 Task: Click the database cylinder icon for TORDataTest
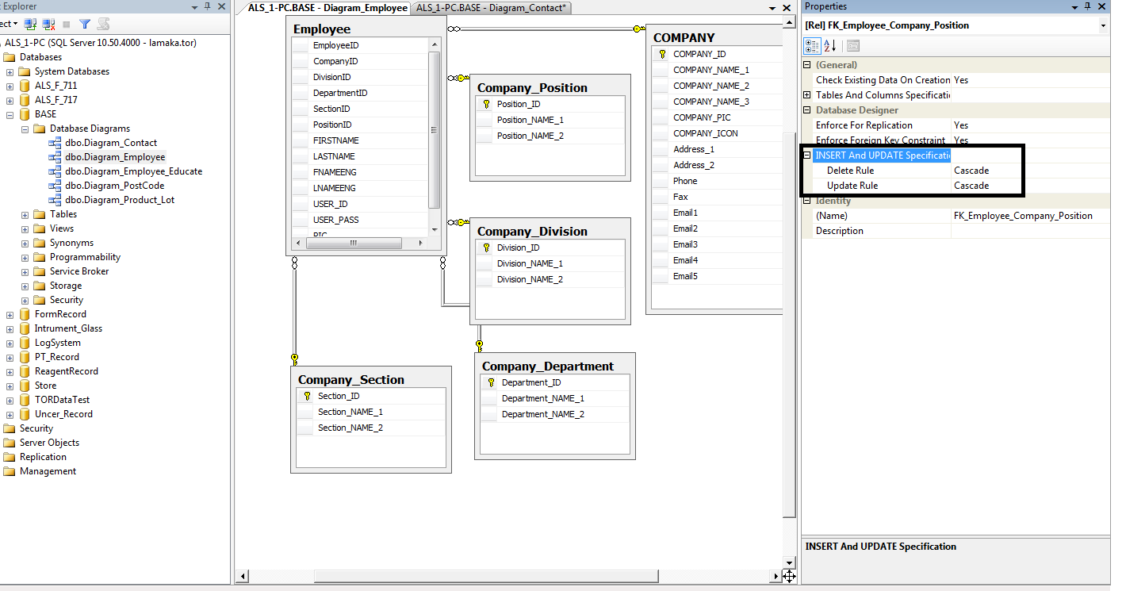click(24, 400)
